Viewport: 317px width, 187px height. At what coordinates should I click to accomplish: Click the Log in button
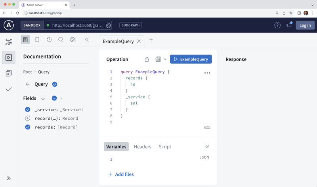pyautogui.click(x=305, y=25)
